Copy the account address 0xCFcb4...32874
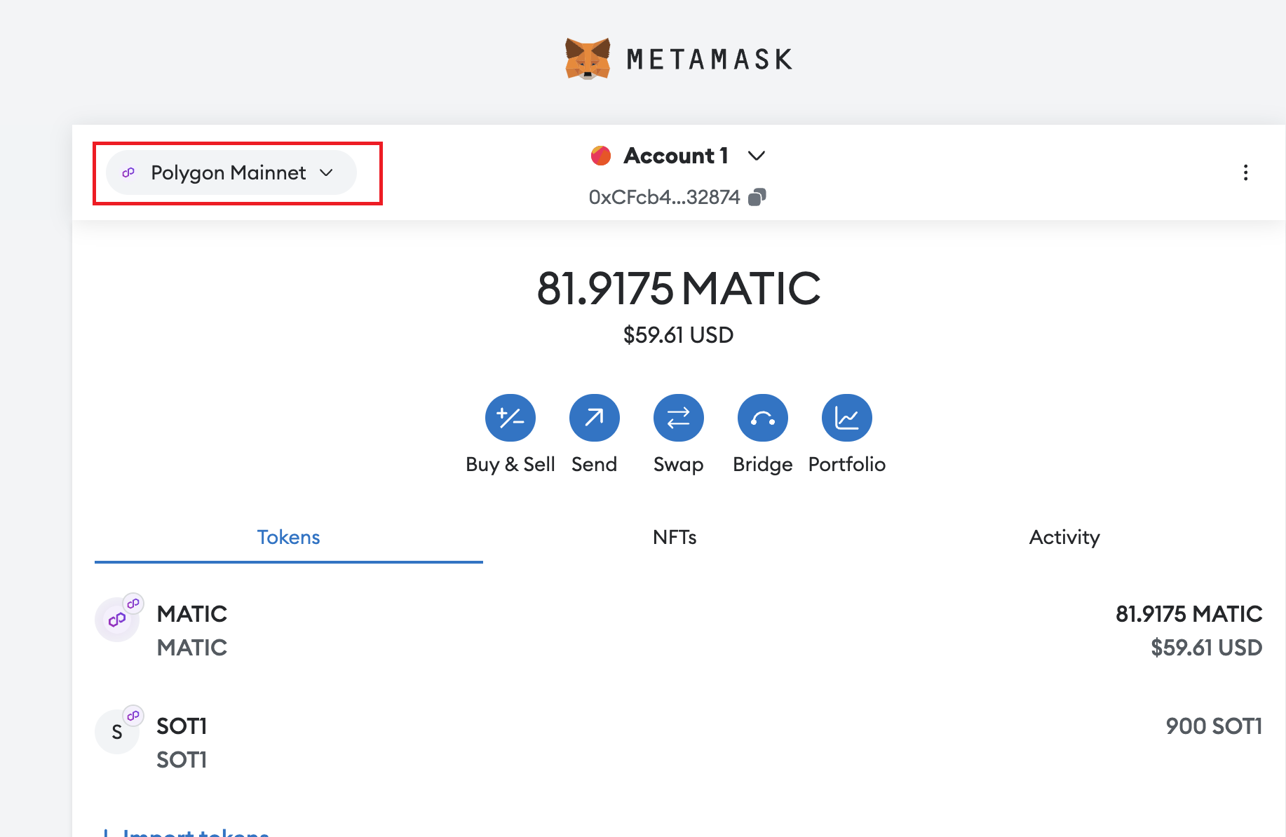 [x=757, y=198]
